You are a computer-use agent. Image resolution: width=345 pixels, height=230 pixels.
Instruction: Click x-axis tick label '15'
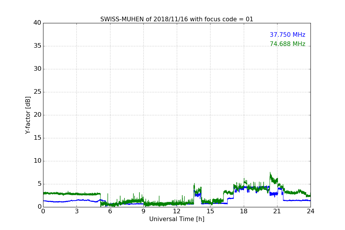(x=210, y=211)
